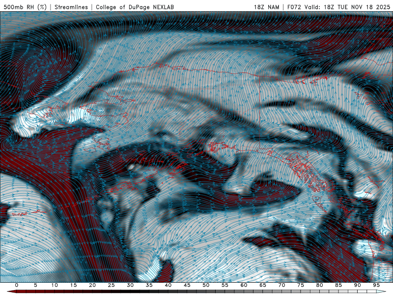Screen dimensions: 393x294
Task: Click the "50" color scale label
Action: (x=206, y=285)
